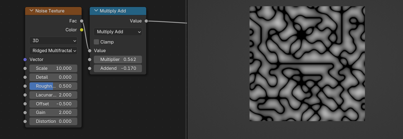Click the Roughness input socket

pyautogui.click(x=25, y=86)
